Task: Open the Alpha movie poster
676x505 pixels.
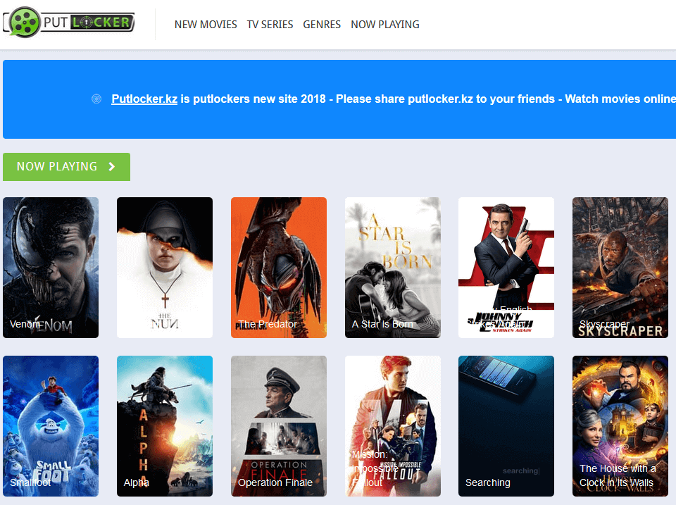Action: [x=165, y=426]
